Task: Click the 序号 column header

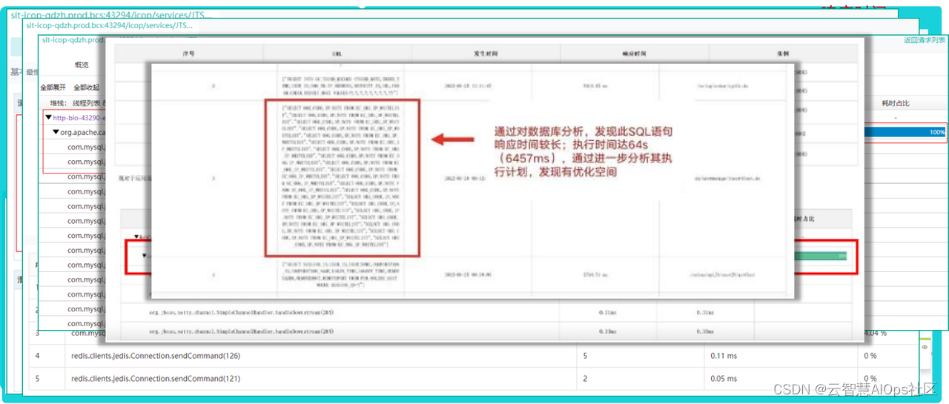Action: [x=188, y=54]
